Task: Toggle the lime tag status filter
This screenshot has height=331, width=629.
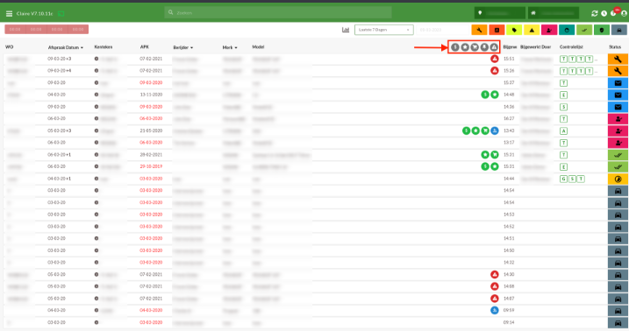Action: click(514, 30)
